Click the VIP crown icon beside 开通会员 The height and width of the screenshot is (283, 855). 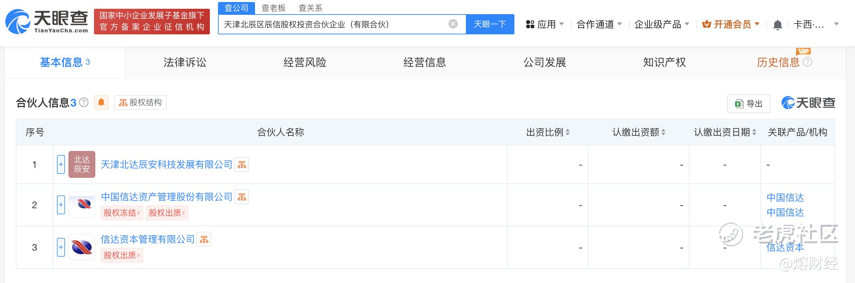click(706, 24)
